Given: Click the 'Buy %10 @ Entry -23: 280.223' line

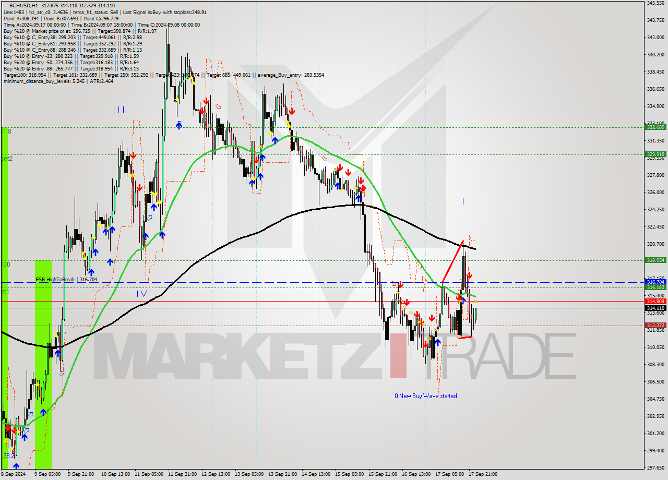Looking at the screenshot, I should (x=71, y=56).
